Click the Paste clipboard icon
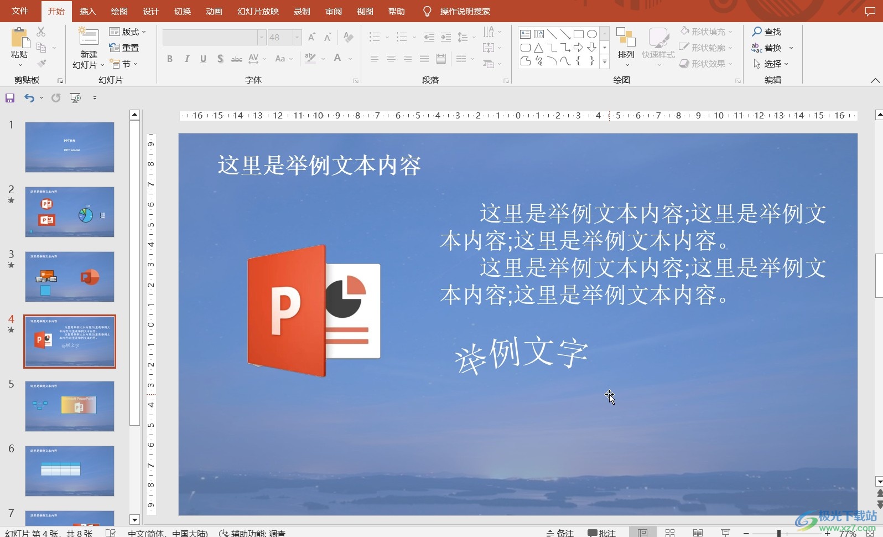 19,38
